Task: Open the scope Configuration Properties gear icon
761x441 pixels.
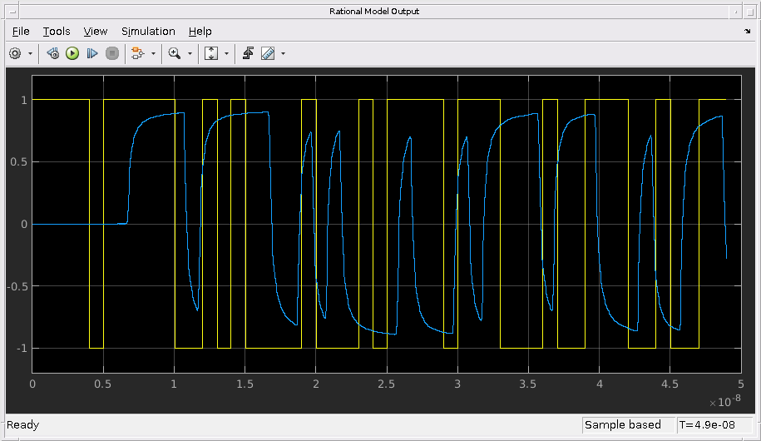Action: (15, 53)
